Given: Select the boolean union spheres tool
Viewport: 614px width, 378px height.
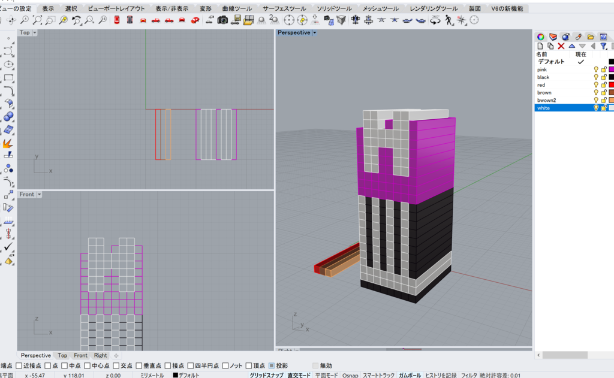Looking at the screenshot, I should coord(8,117).
